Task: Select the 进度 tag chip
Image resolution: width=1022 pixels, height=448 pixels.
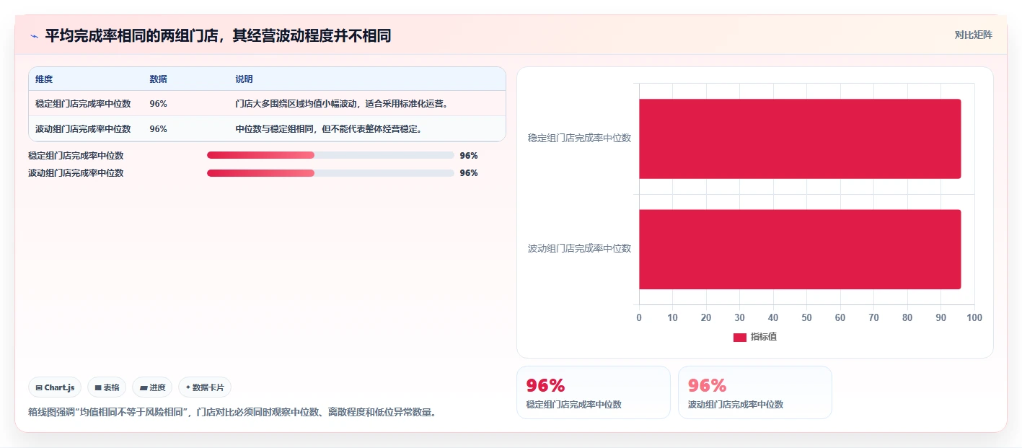Action: pos(153,387)
